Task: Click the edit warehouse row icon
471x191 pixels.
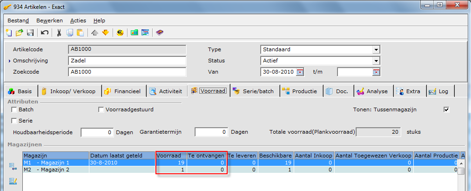Action: (x=12, y=181)
